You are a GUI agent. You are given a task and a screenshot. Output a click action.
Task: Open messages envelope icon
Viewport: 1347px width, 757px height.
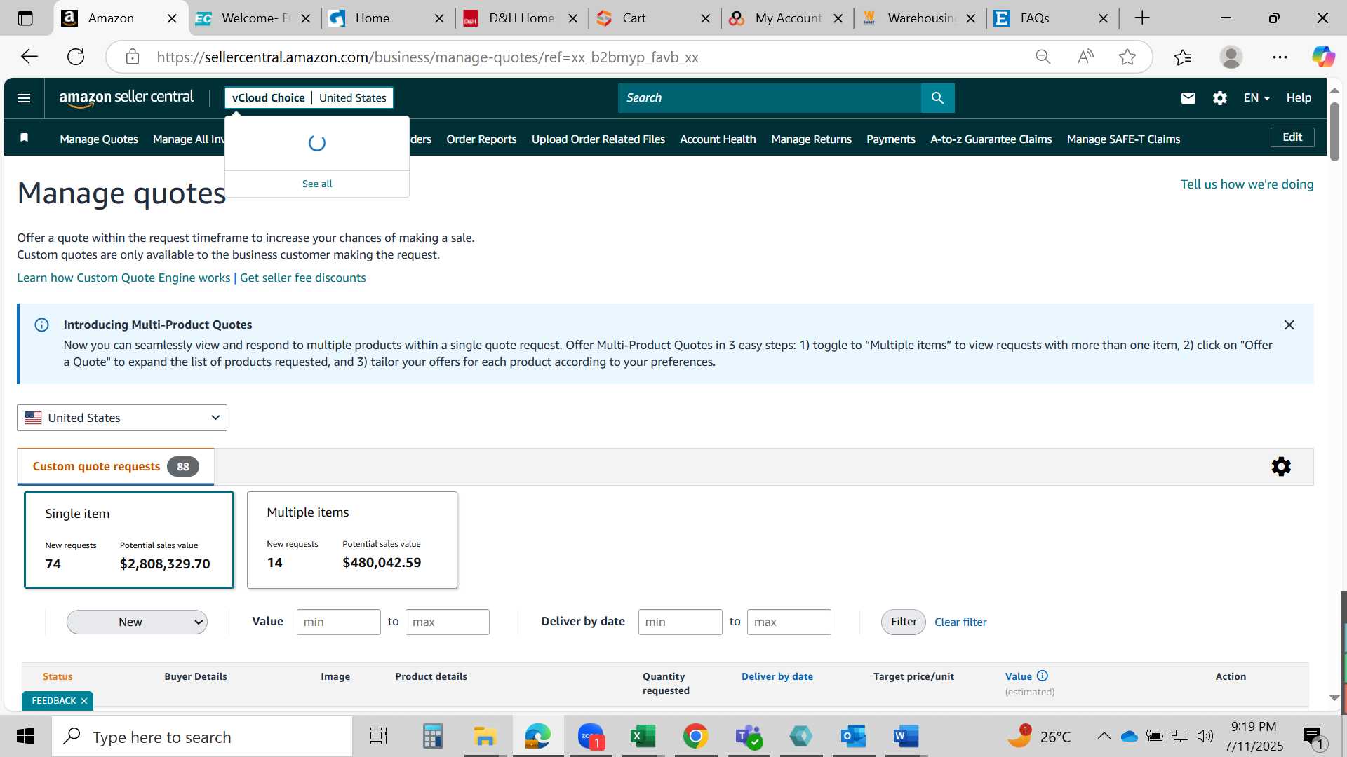coord(1188,98)
